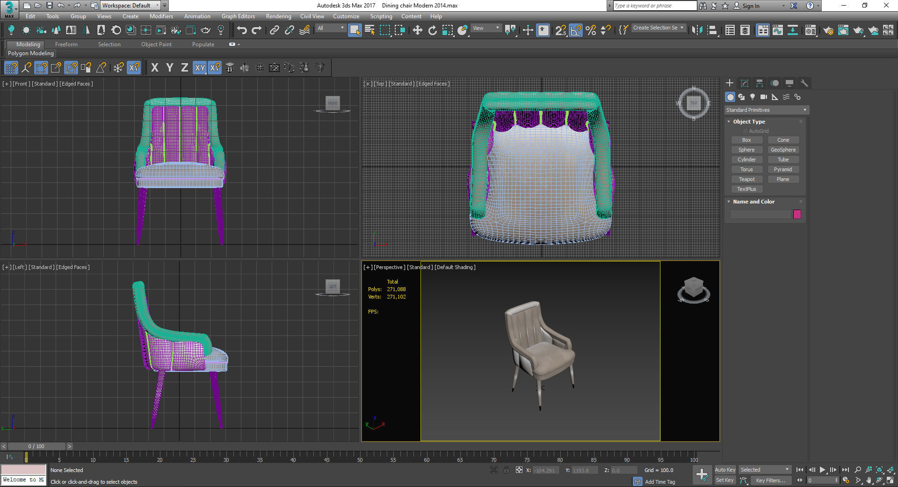The width and height of the screenshot is (898, 487).
Task: Click the Unlink Selection icon
Action: [x=290, y=30]
